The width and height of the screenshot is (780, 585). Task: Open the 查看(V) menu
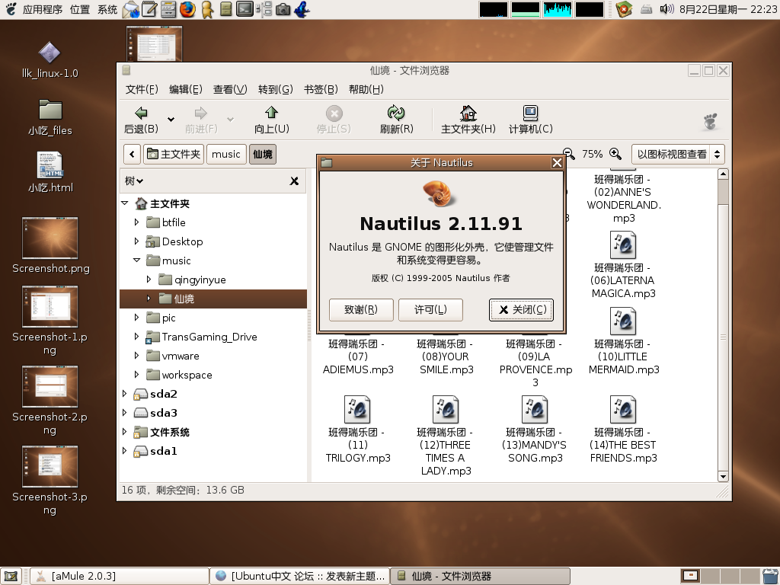(230, 90)
